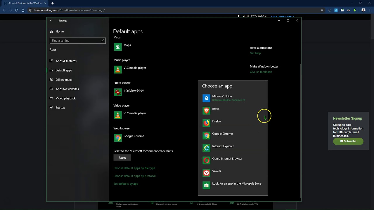The width and height of the screenshot is (374, 210).
Task: Open the Chrome profile avatar
Action: tap(363, 10)
